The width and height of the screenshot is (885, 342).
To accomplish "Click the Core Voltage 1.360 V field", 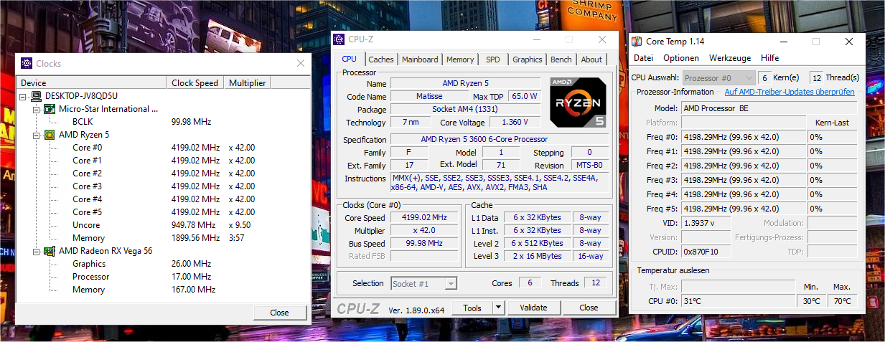I will [x=516, y=122].
